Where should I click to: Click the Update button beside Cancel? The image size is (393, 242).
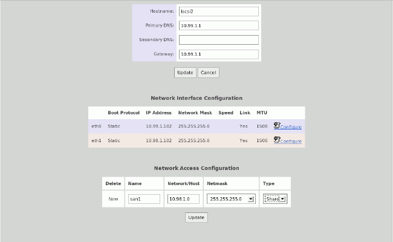coord(184,73)
